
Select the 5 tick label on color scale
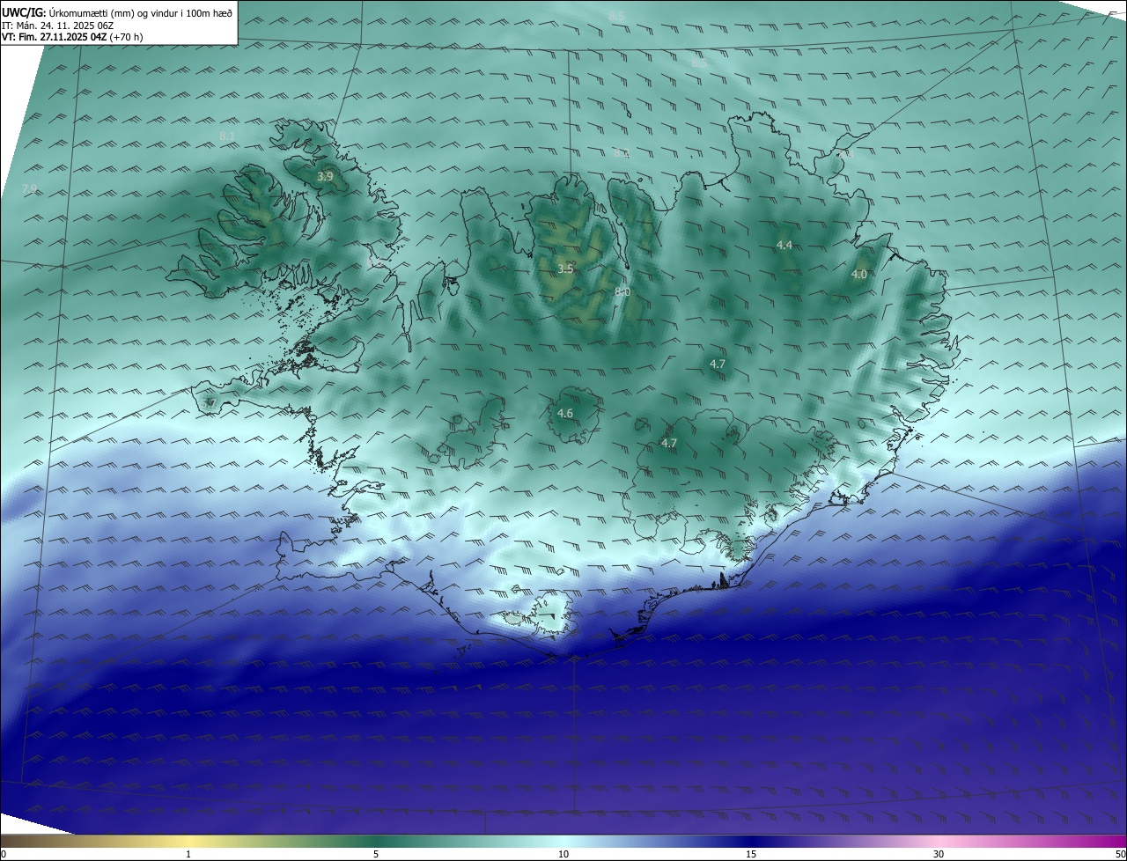(x=376, y=854)
